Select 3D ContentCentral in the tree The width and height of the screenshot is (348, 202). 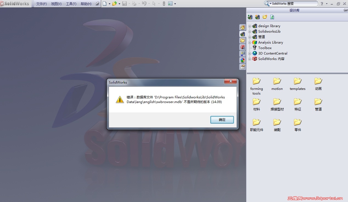(273, 53)
